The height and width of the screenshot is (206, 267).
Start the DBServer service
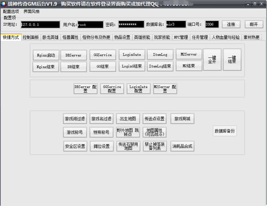tap(73, 55)
